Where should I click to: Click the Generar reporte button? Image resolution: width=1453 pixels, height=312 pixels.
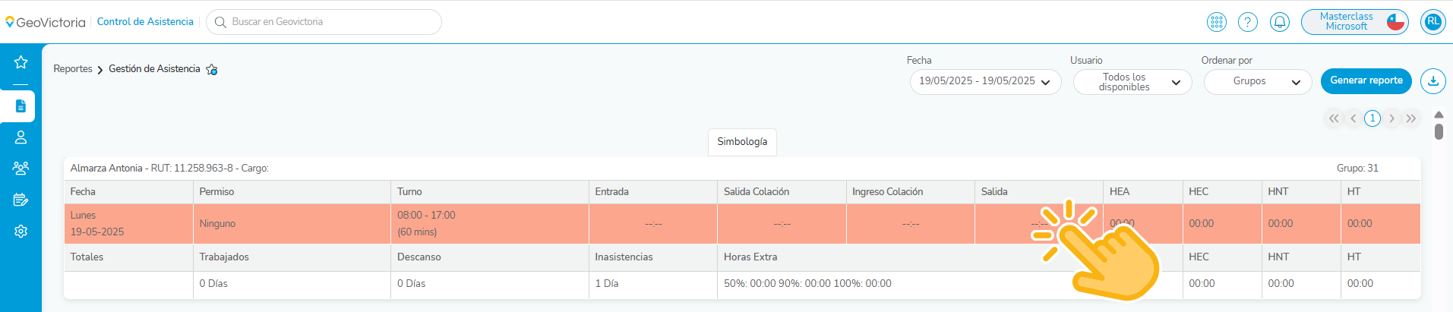tap(1366, 80)
